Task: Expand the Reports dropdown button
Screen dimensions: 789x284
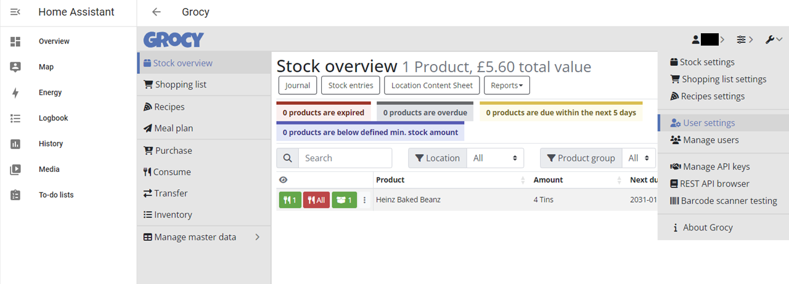Action: [507, 86]
